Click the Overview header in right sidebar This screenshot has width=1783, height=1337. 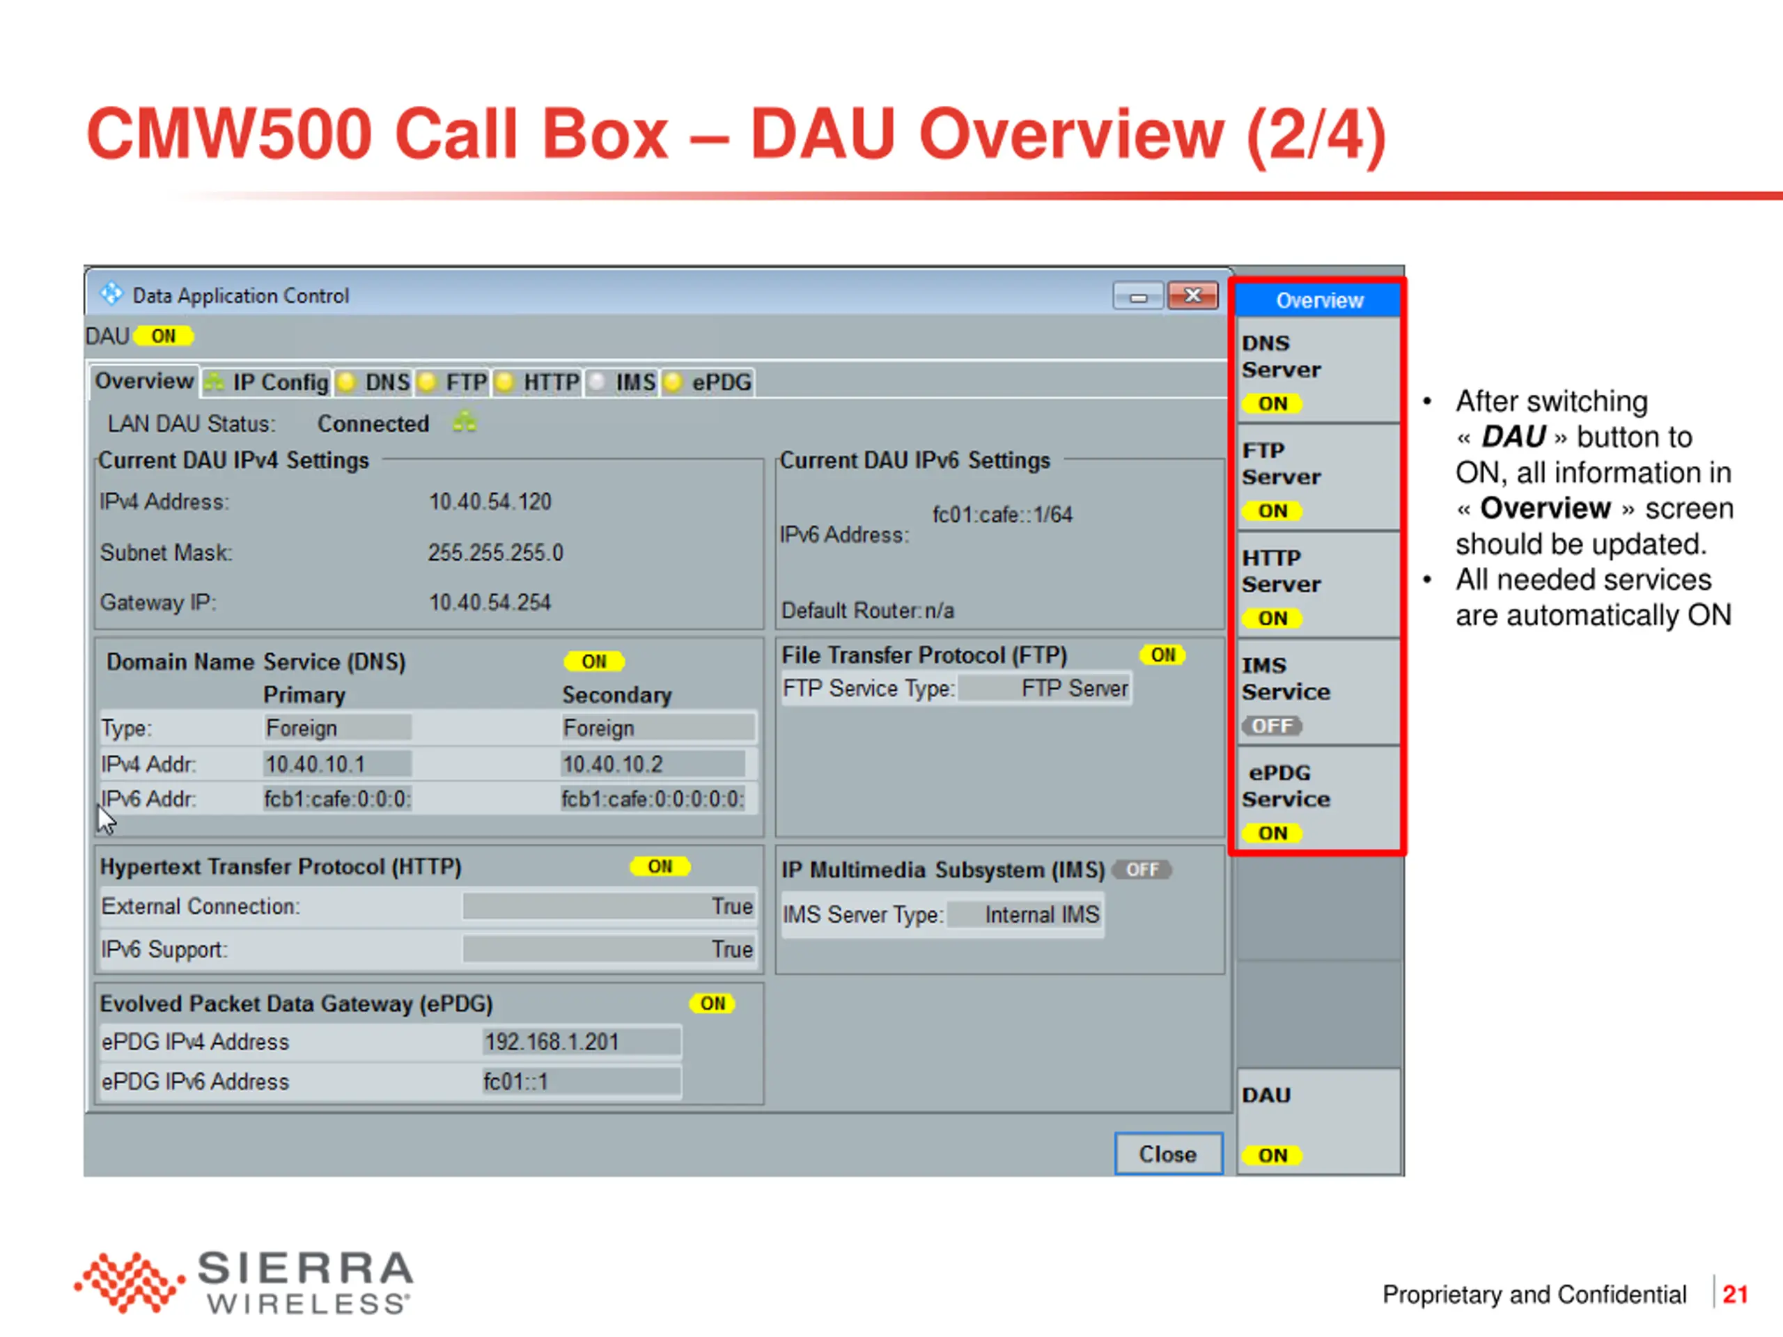(1318, 301)
